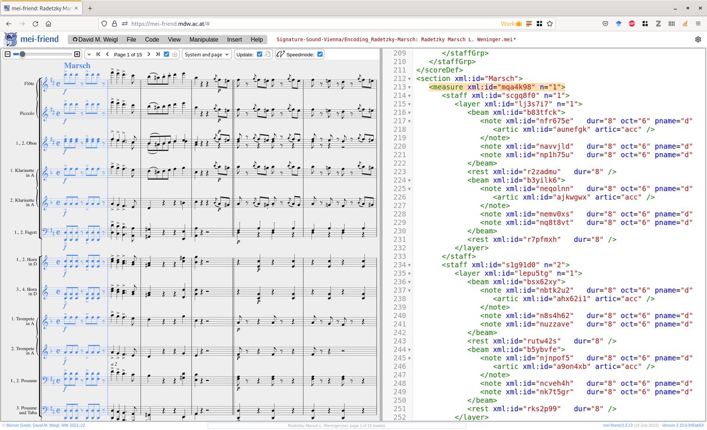Go to the next notation page
707x430 pixels.
(x=148, y=54)
